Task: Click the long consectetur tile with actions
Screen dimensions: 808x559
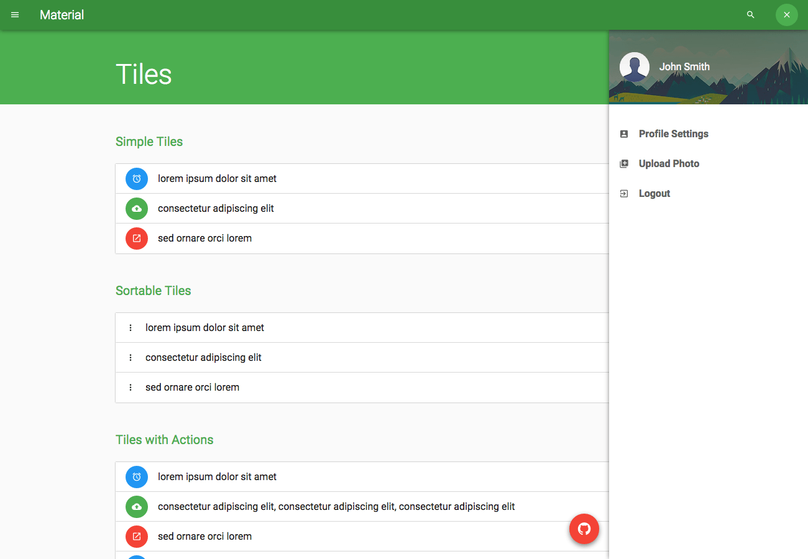Action: (x=336, y=507)
